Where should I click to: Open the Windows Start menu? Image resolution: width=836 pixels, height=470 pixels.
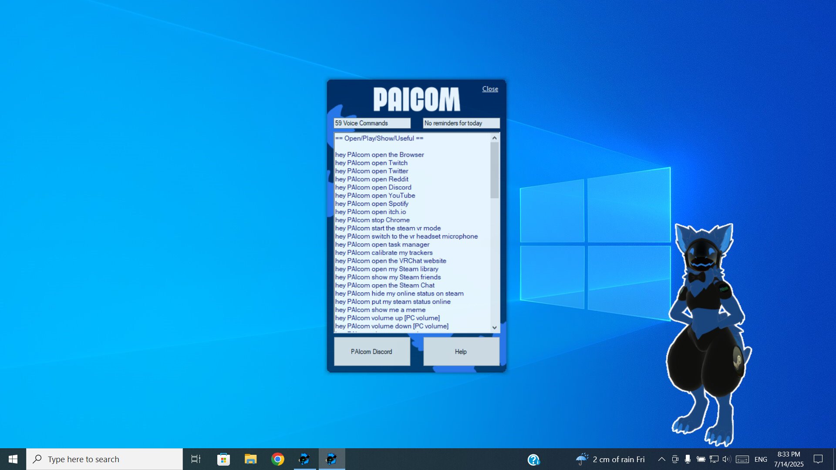(x=13, y=459)
